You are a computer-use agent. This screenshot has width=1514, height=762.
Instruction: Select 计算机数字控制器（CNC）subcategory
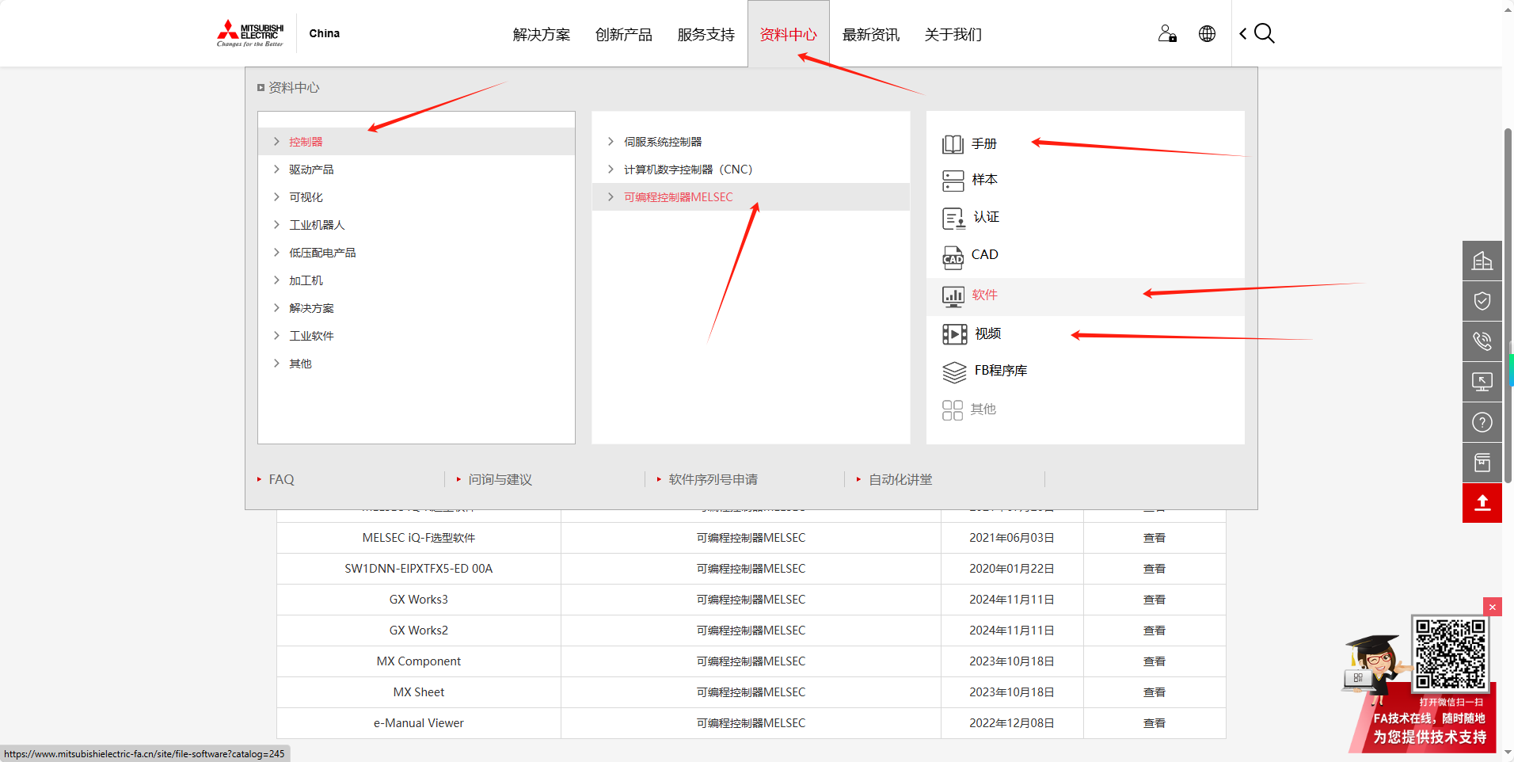(x=751, y=170)
